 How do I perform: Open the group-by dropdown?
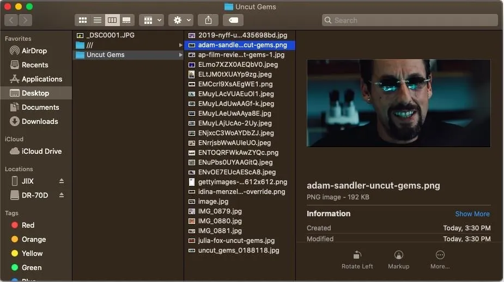(151, 20)
